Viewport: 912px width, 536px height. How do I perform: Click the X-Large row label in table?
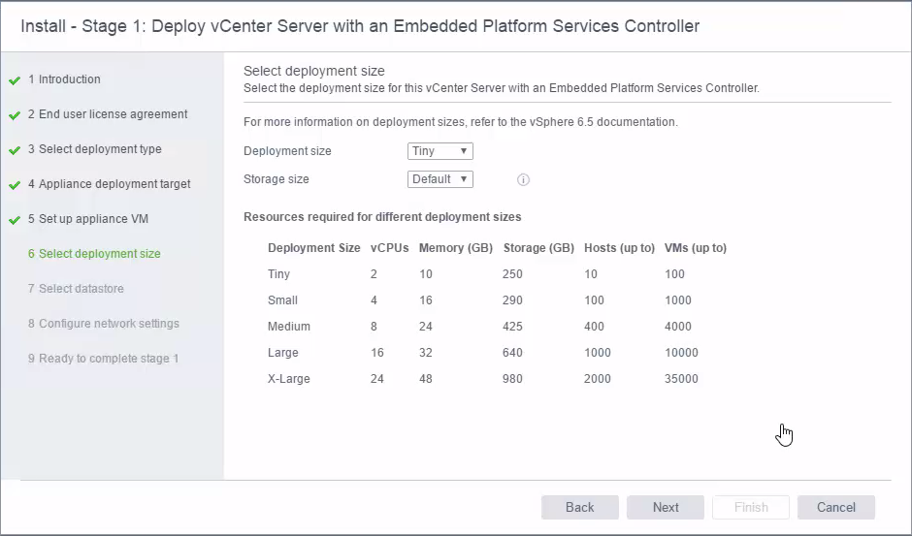tap(289, 378)
